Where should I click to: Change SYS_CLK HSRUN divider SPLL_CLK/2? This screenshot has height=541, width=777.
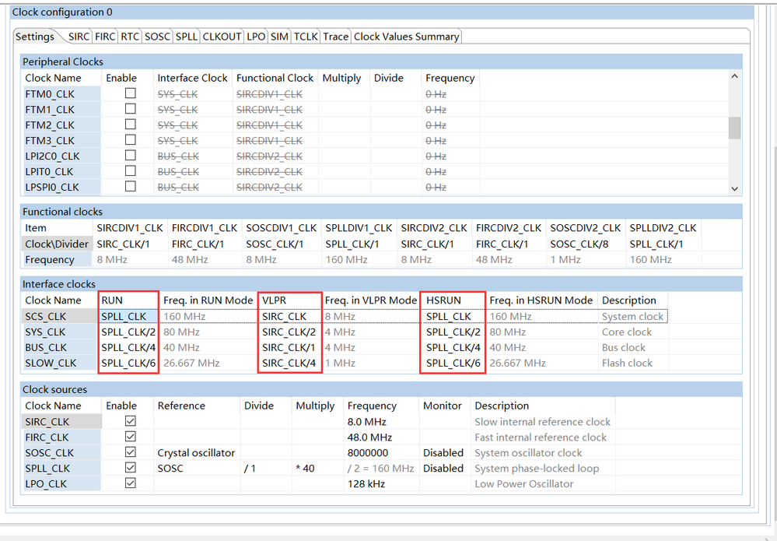coord(453,332)
